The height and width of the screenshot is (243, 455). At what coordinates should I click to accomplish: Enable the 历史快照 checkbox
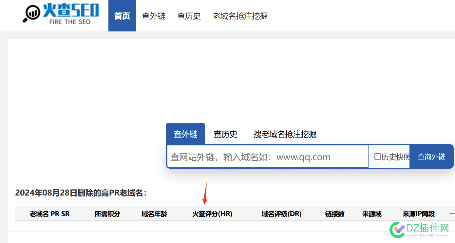378,157
